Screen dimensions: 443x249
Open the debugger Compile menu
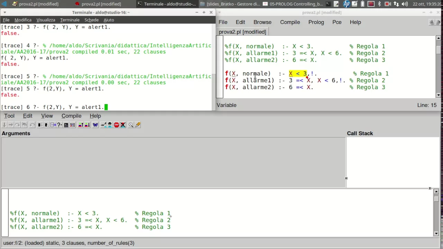tap(71, 116)
